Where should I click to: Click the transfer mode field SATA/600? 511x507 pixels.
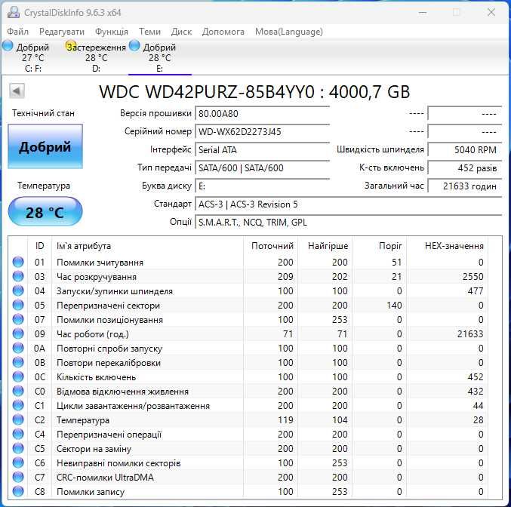tap(263, 167)
